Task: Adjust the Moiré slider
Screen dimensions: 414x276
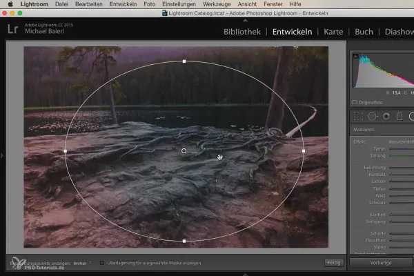Action: [402, 247]
